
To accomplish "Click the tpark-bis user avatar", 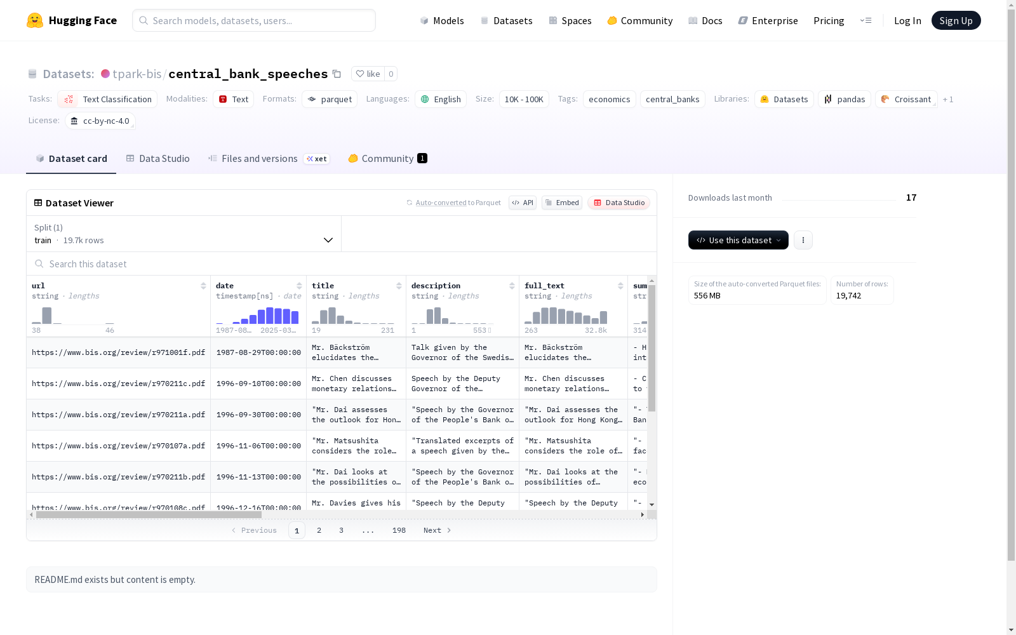I will pos(105,74).
